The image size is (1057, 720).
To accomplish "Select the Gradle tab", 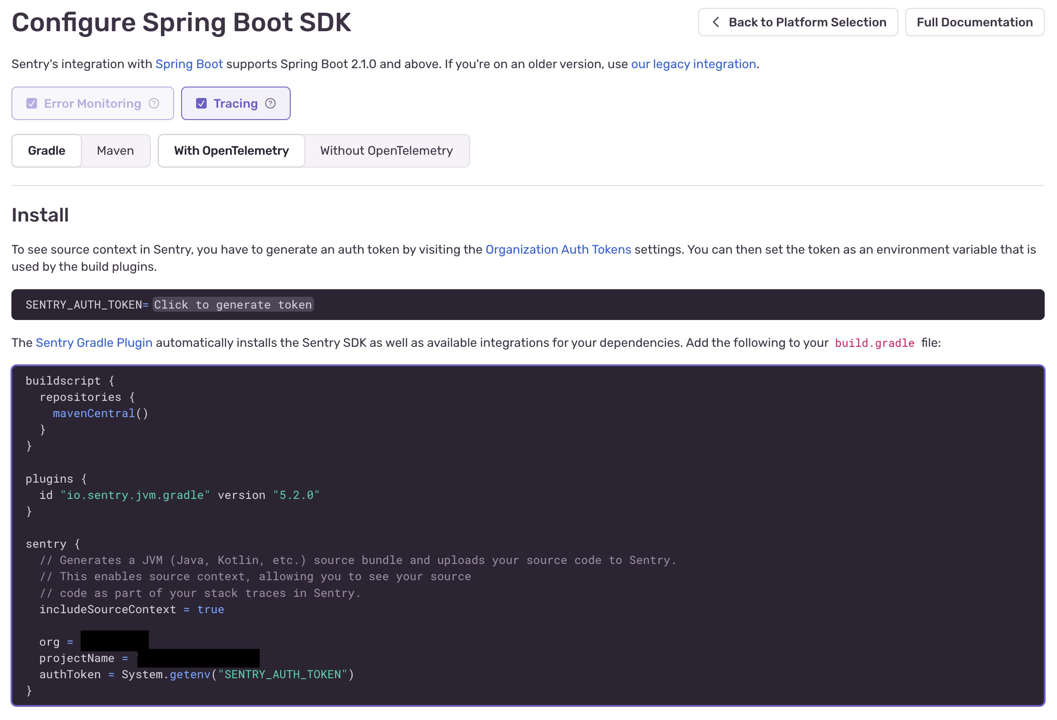I will pyautogui.click(x=47, y=151).
